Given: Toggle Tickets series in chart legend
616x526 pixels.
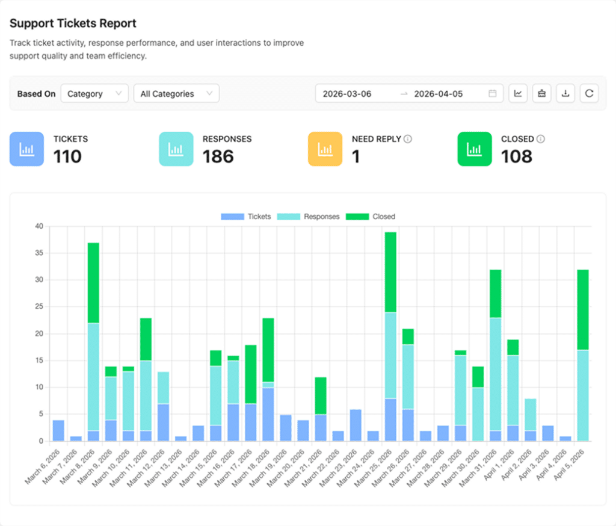Looking at the screenshot, I should click(246, 217).
